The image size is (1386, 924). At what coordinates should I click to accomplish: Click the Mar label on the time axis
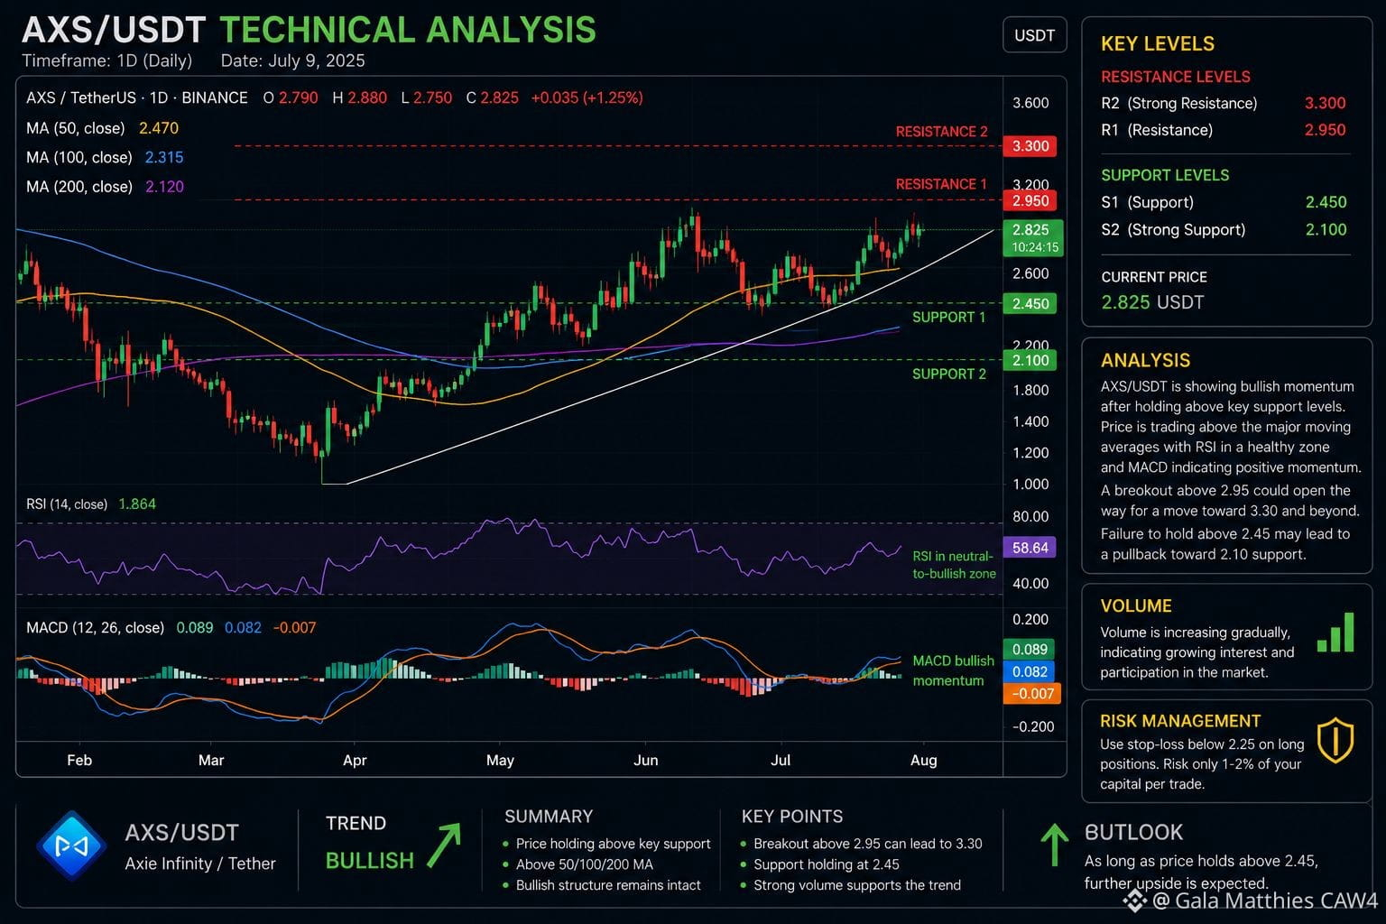click(211, 760)
